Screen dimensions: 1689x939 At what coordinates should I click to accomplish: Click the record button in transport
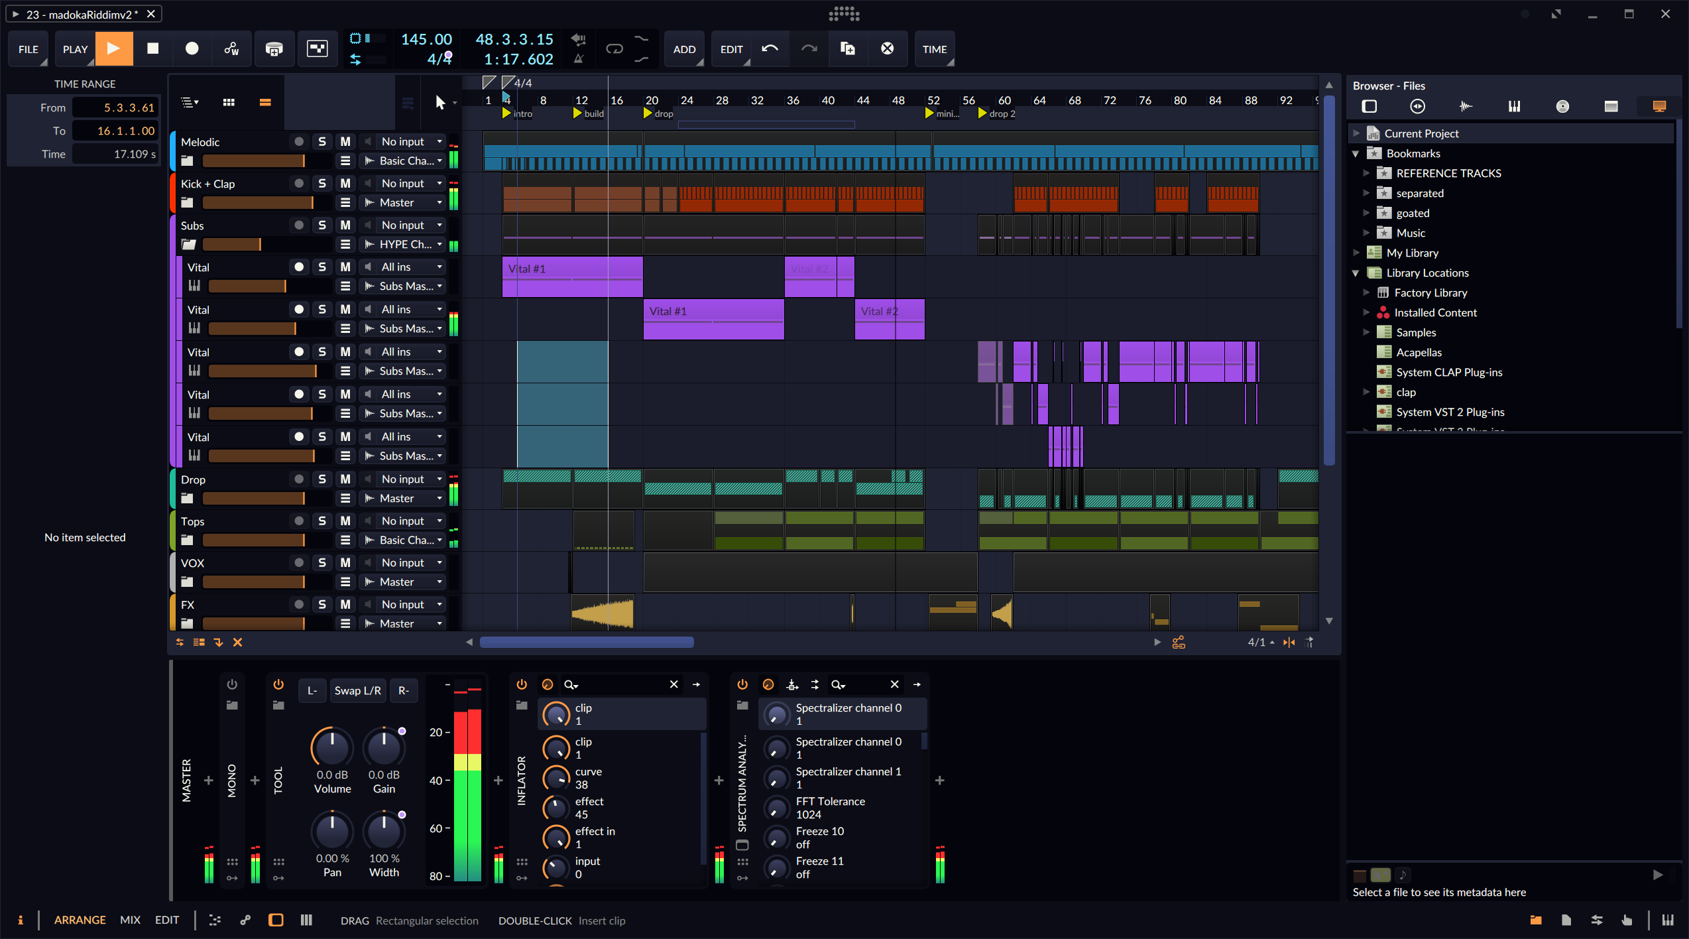click(x=192, y=48)
